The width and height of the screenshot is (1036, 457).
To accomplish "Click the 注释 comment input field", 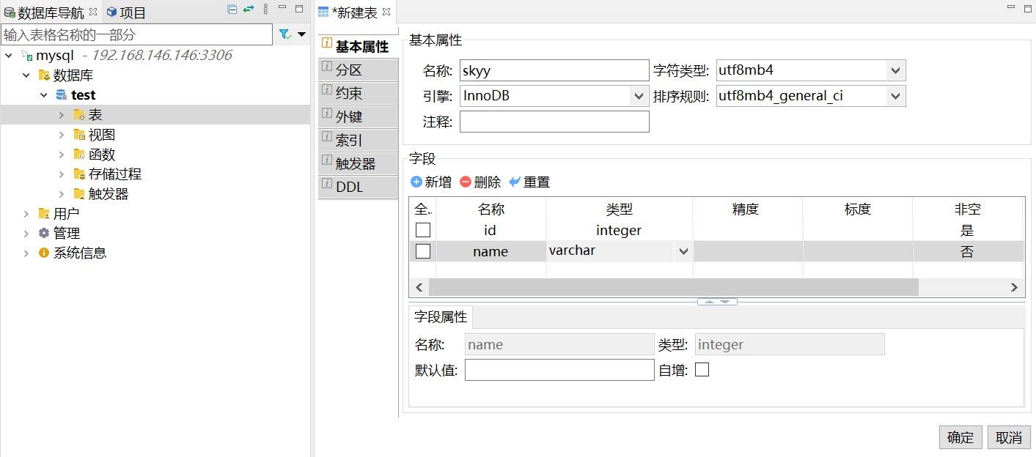I will click(x=554, y=122).
